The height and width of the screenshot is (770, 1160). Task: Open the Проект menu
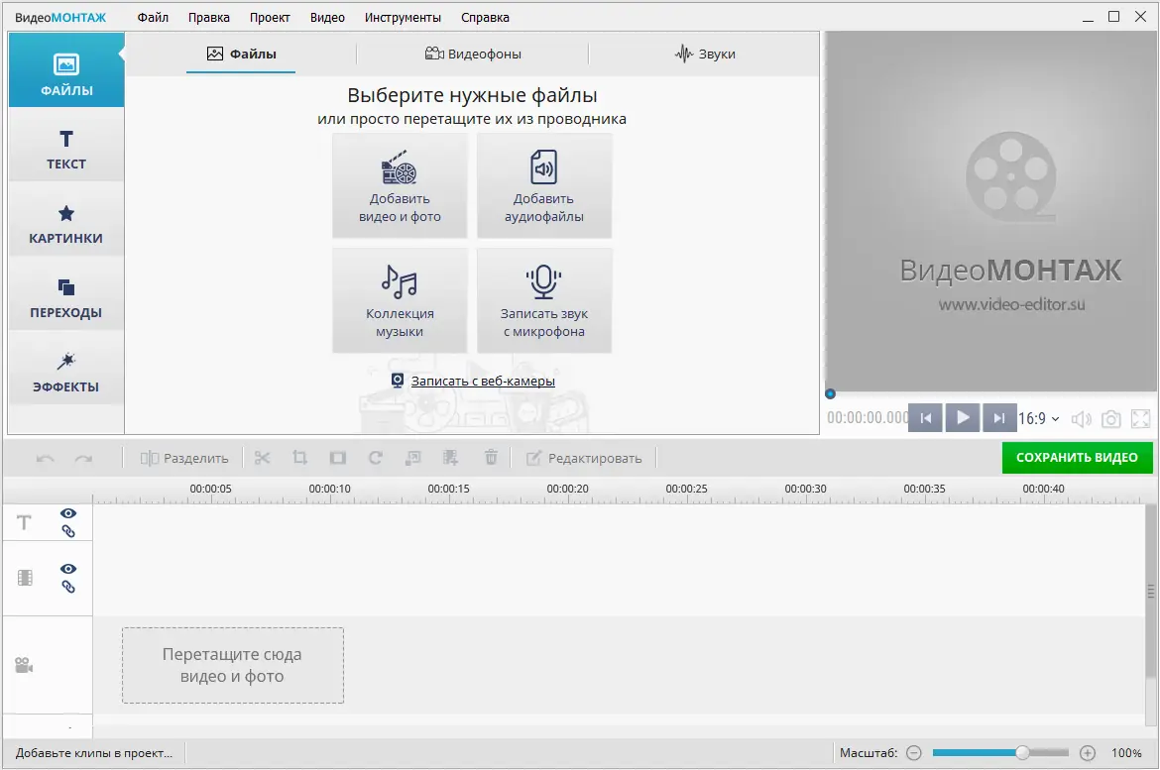(x=270, y=17)
